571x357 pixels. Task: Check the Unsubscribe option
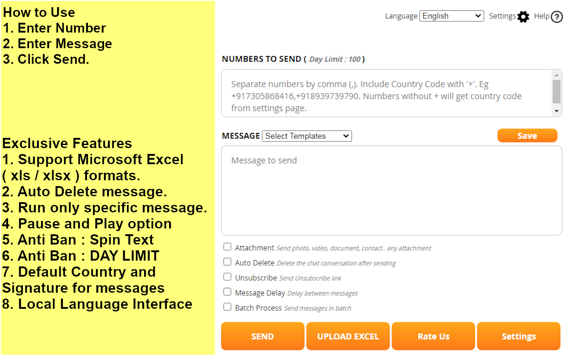pos(228,277)
